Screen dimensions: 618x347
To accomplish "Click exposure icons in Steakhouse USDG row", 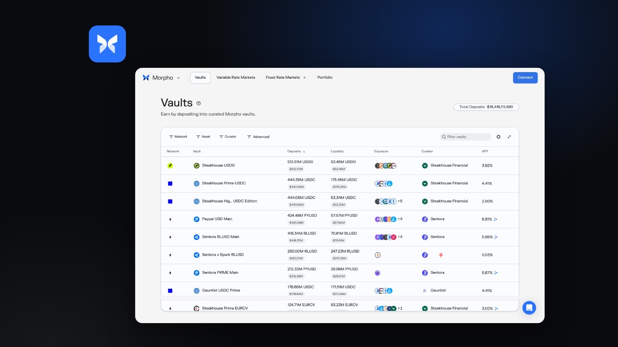I will 385,166.
